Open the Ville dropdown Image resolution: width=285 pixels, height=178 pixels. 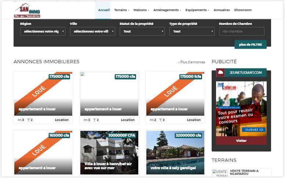point(92,31)
